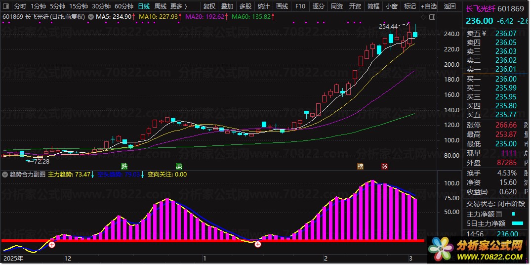Open the 统计 statistics tool
Screen dimensions: 531x265
(263, 6)
